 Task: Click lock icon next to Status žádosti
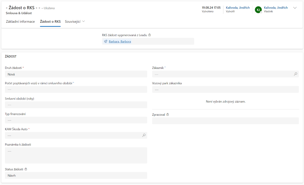[26, 169]
